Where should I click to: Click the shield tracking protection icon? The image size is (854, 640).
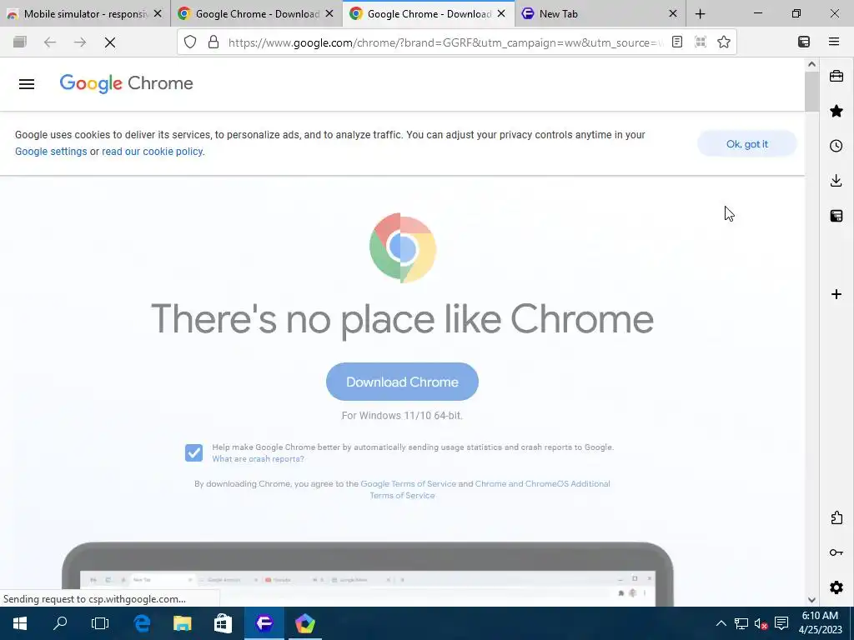pyautogui.click(x=190, y=42)
